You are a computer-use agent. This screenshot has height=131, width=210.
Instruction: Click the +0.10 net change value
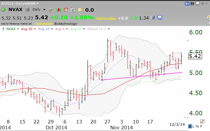[59, 18]
